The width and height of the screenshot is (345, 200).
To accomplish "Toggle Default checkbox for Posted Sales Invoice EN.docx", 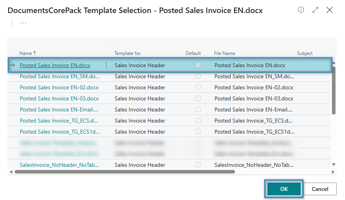I will coord(198,65).
